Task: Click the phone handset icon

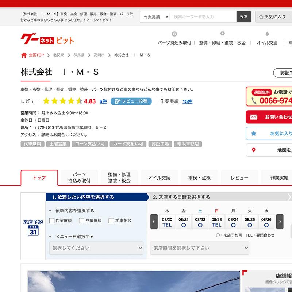Action: (254, 101)
